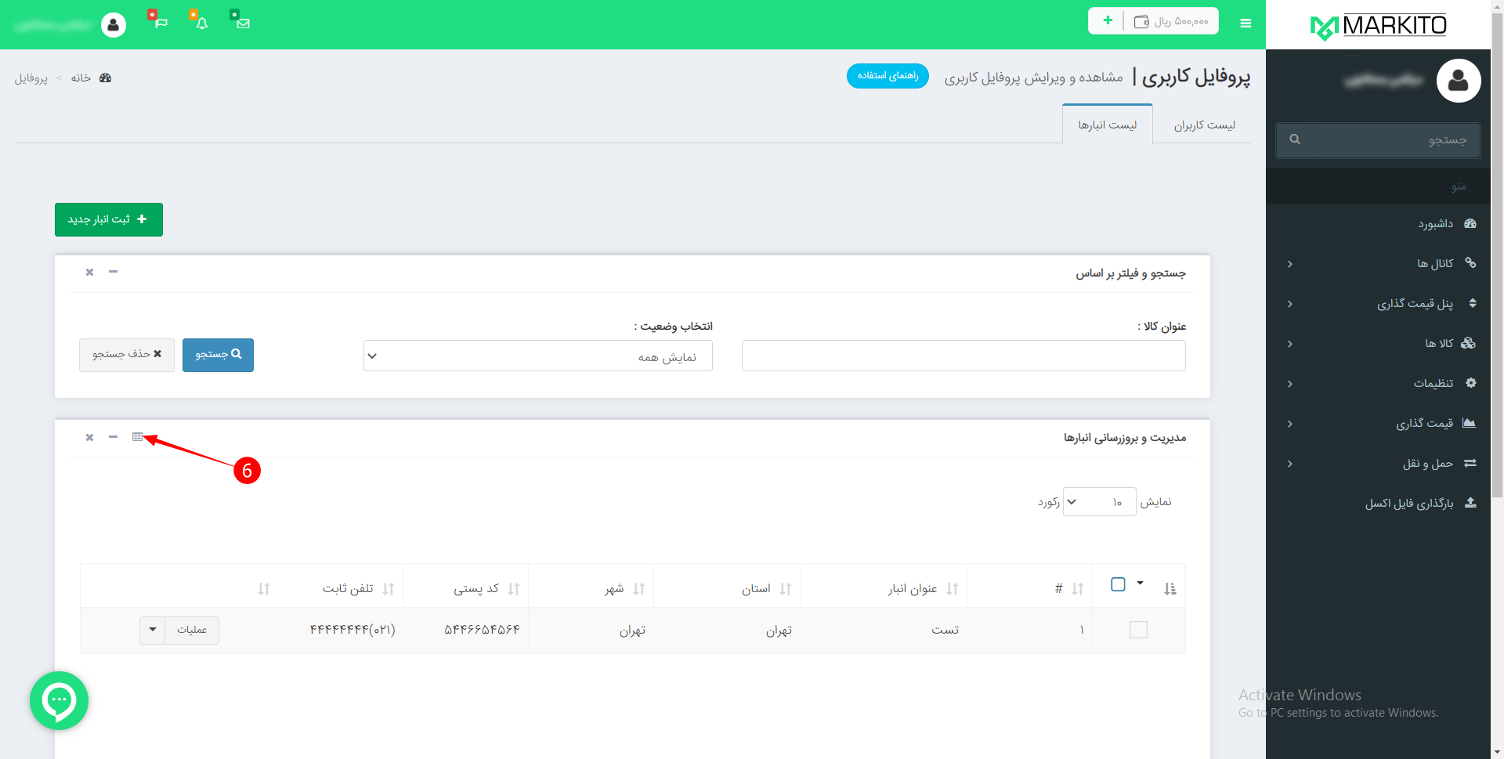Expand the channels sidebar menu

[x=1378, y=263]
